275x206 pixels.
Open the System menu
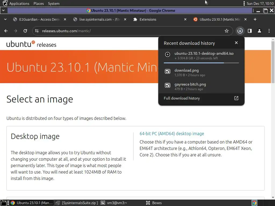pyautogui.click(x=54, y=3)
